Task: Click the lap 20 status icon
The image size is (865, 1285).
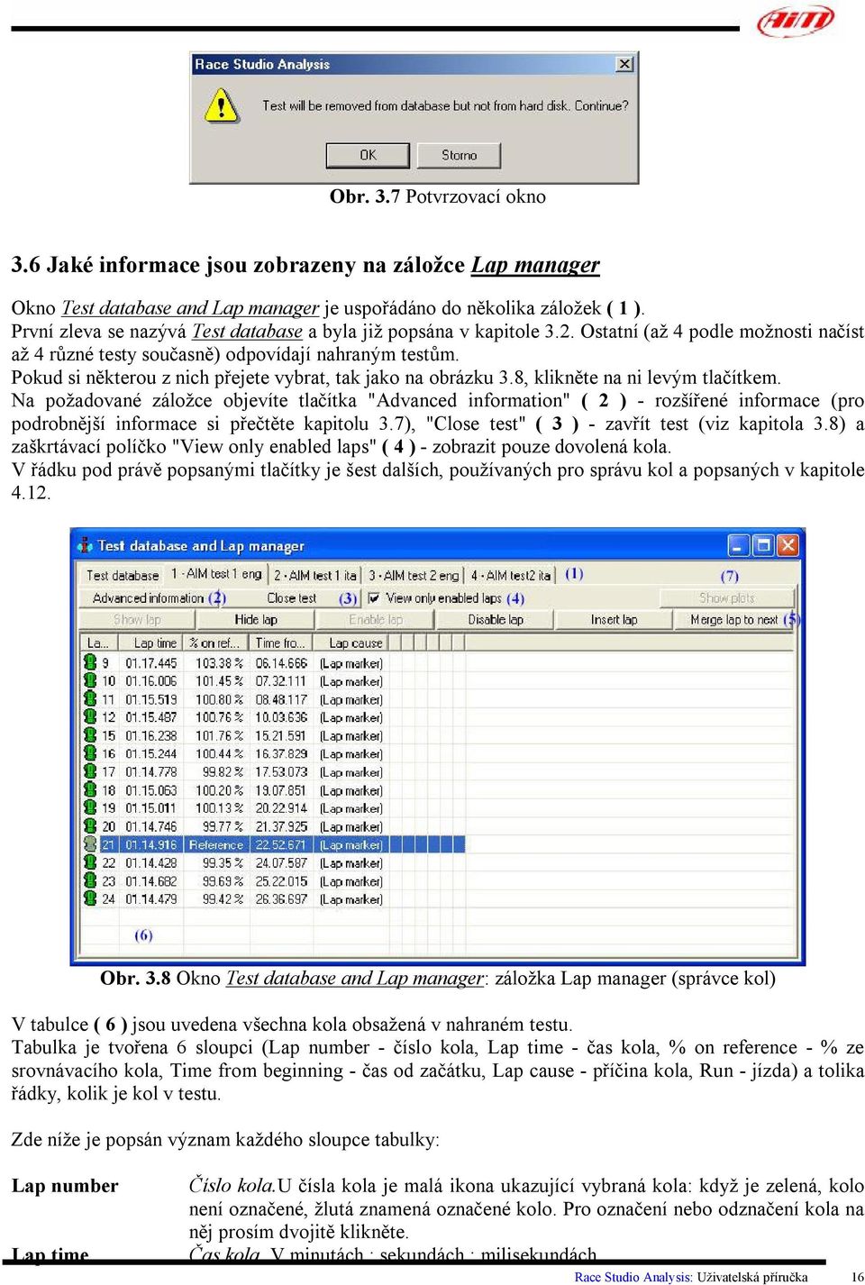Action: [90, 825]
